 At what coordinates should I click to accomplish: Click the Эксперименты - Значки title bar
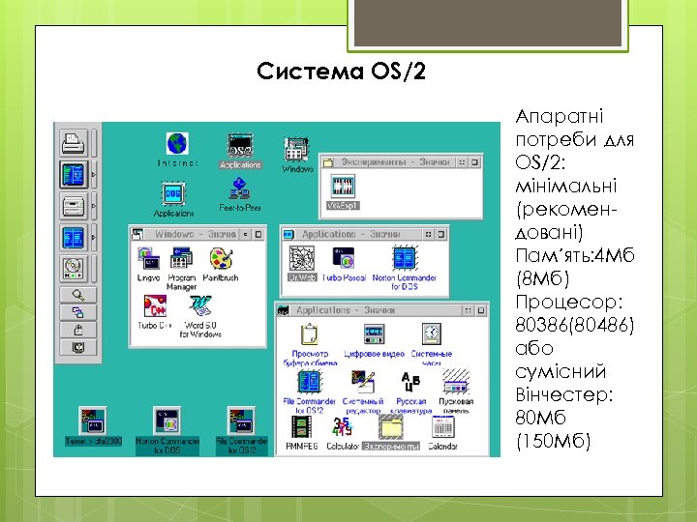click(395, 162)
